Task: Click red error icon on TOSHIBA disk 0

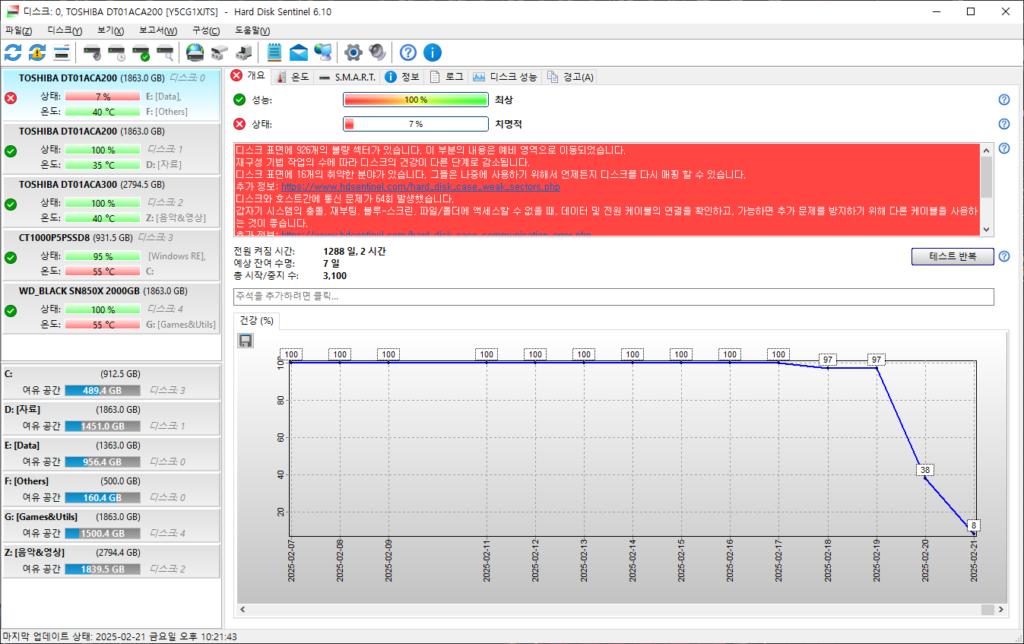Action: (11, 97)
